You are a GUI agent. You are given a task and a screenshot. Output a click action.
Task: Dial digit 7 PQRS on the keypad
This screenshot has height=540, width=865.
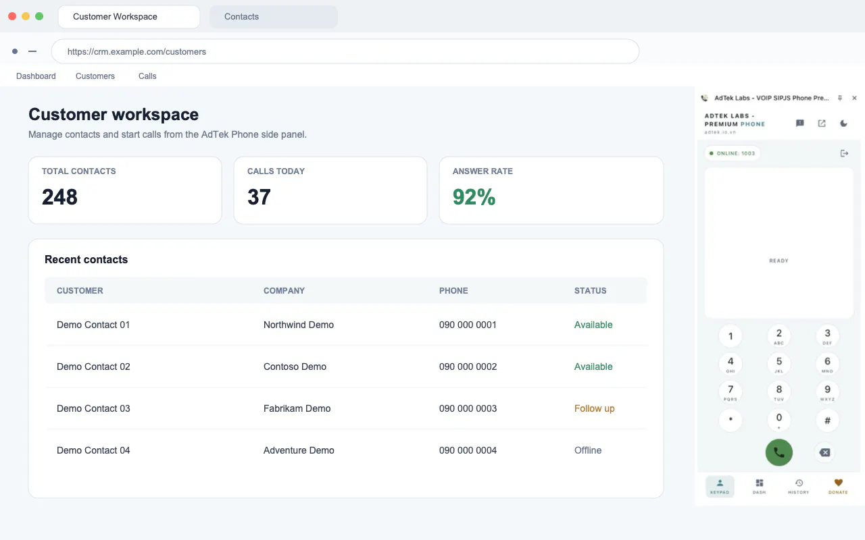pos(731,392)
